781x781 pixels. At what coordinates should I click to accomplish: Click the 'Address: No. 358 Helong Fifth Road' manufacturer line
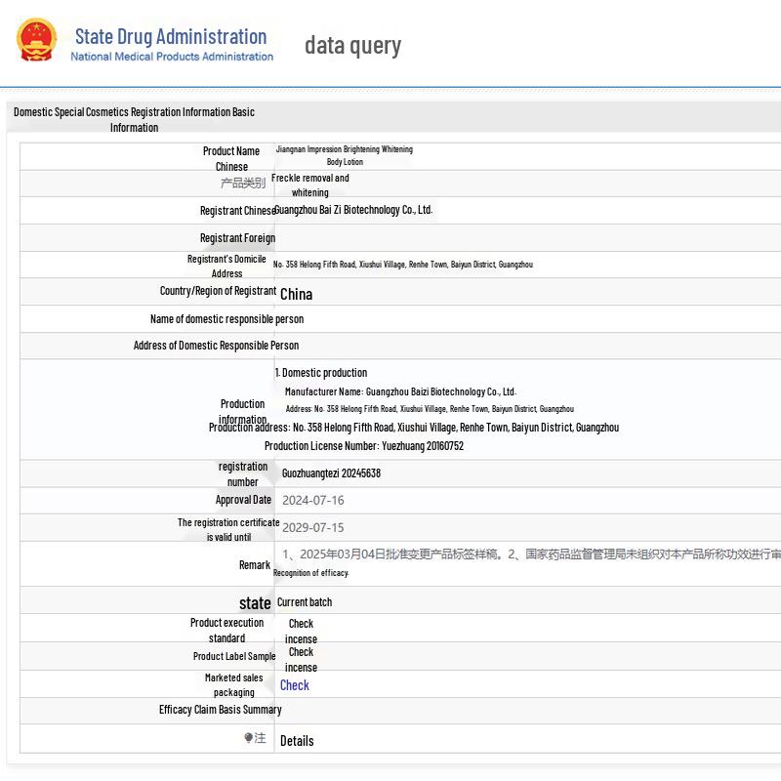click(430, 409)
